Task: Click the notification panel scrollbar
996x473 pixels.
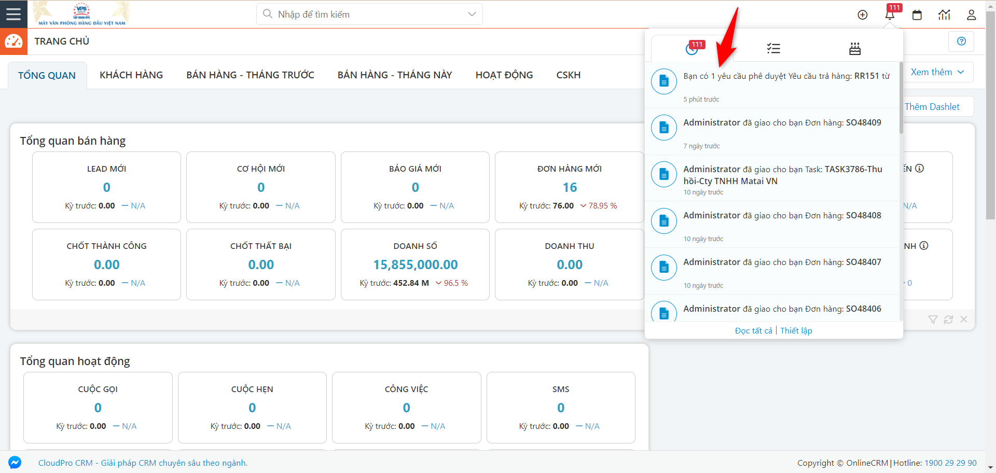Action: (x=901, y=98)
